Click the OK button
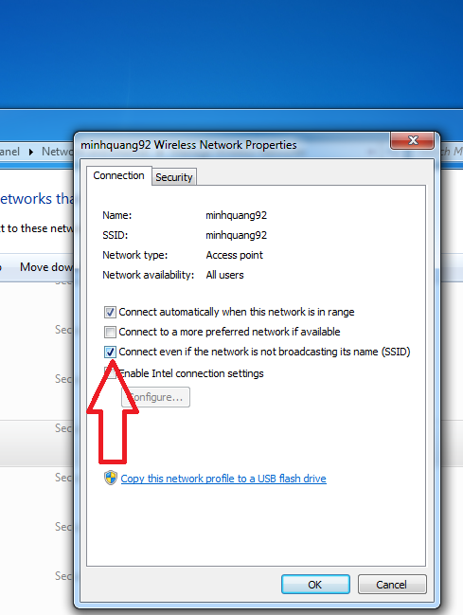463x615 pixels. point(315,585)
